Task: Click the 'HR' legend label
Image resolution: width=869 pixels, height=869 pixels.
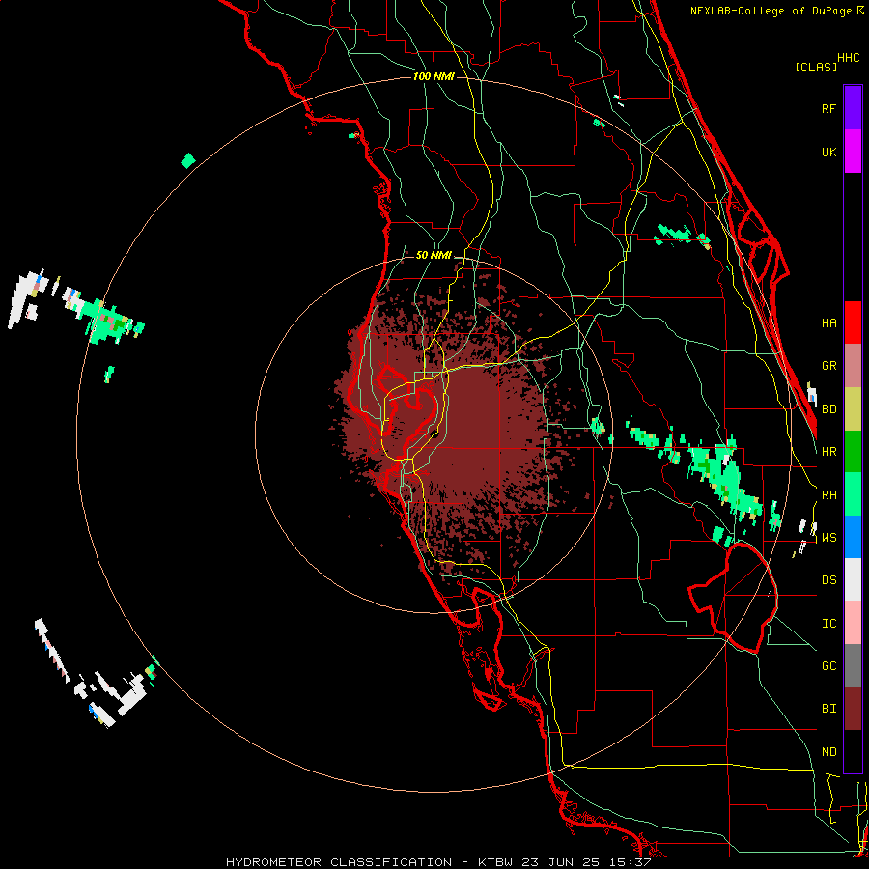Action: 829,452
